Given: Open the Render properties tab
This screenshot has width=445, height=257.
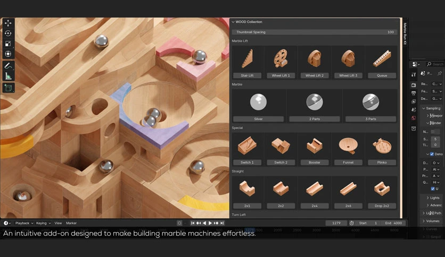Looking at the screenshot, I should coord(414,85).
